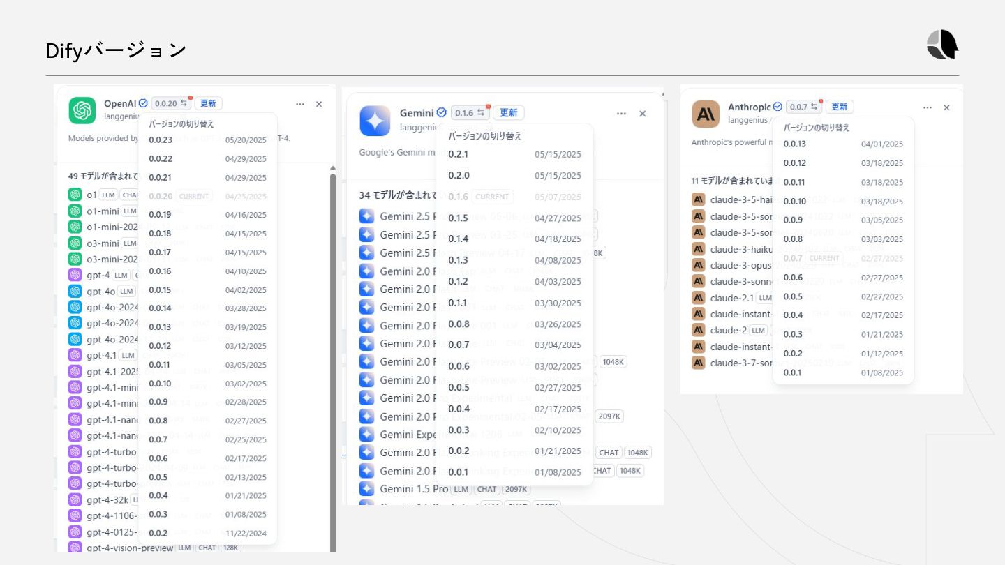Screen dimensions: 1005x565
Task: Select Gemini version 0.2.0
Action: pos(514,176)
